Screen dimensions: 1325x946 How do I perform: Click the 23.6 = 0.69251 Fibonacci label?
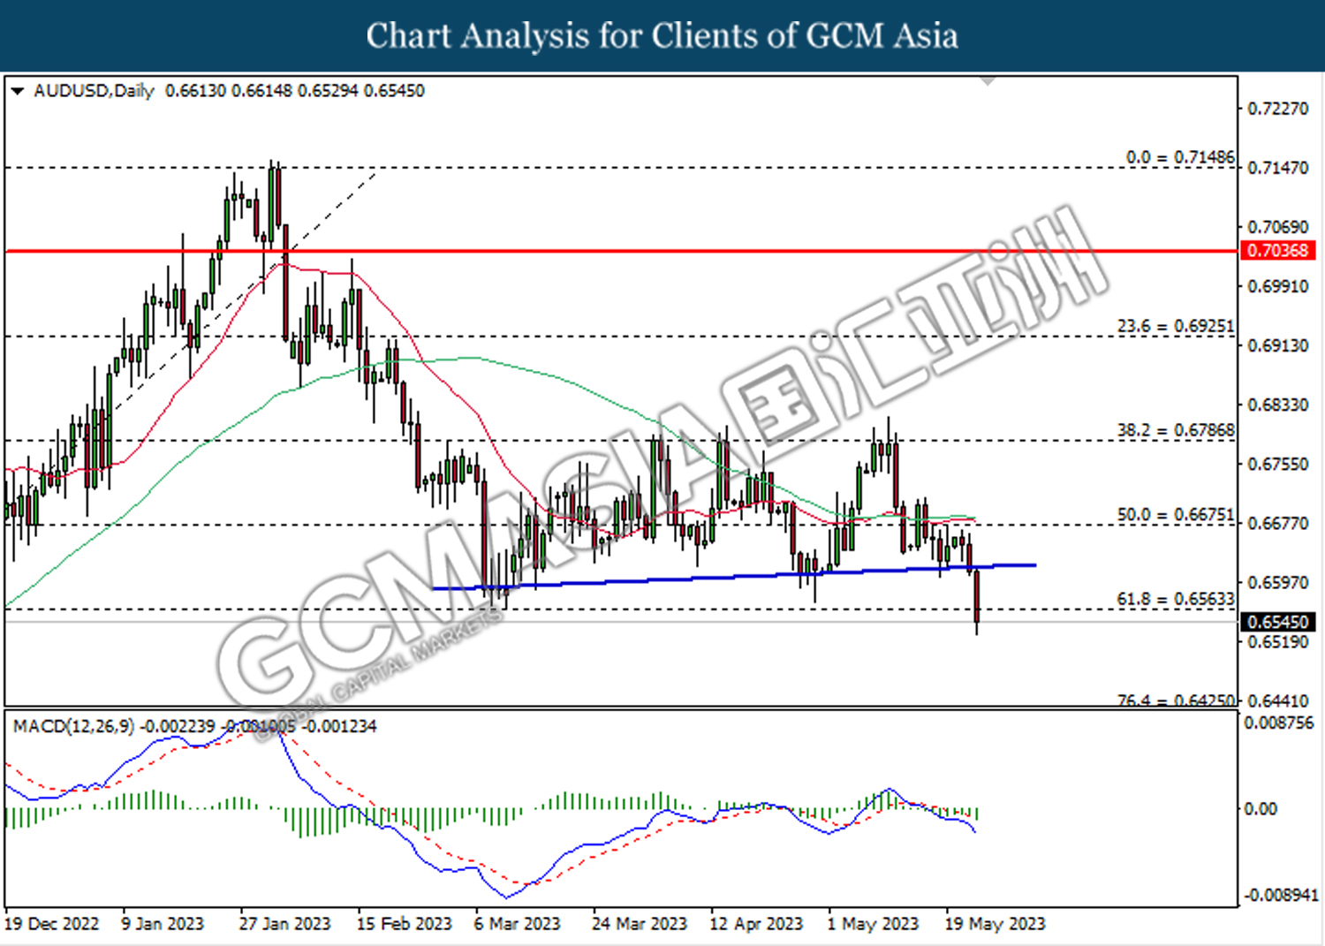tap(1176, 327)
